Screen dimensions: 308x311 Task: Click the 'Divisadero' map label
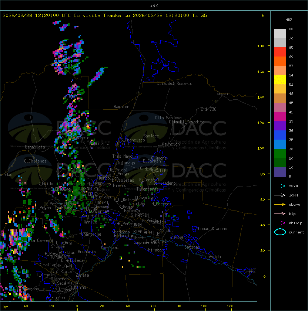click(x=164, y=183)
